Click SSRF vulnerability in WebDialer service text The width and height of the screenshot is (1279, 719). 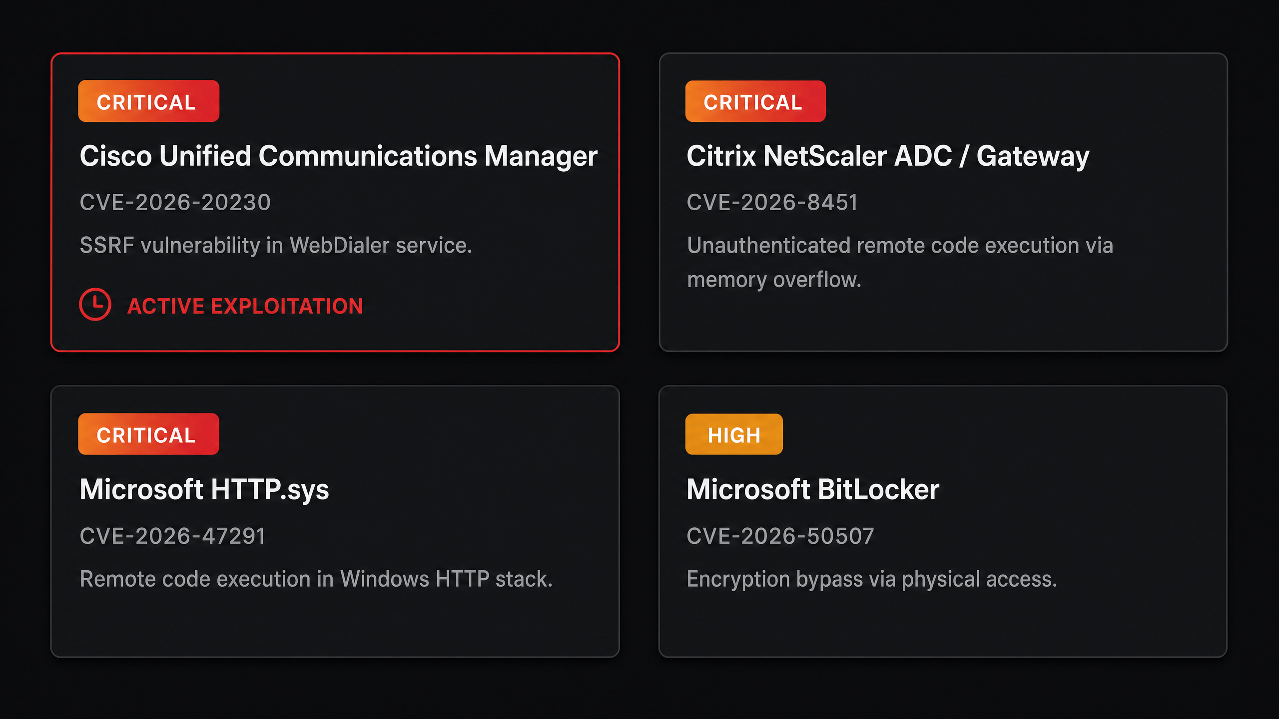[x=276, y=246]
